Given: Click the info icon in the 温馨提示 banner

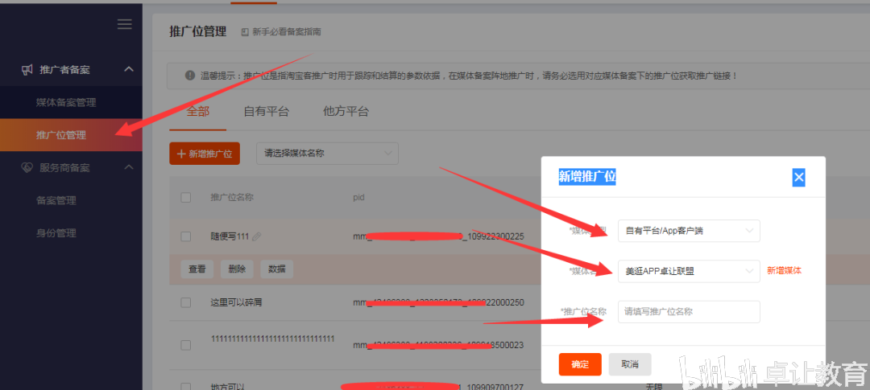Looking at the screenshot, I should click(x=190, y=76).
